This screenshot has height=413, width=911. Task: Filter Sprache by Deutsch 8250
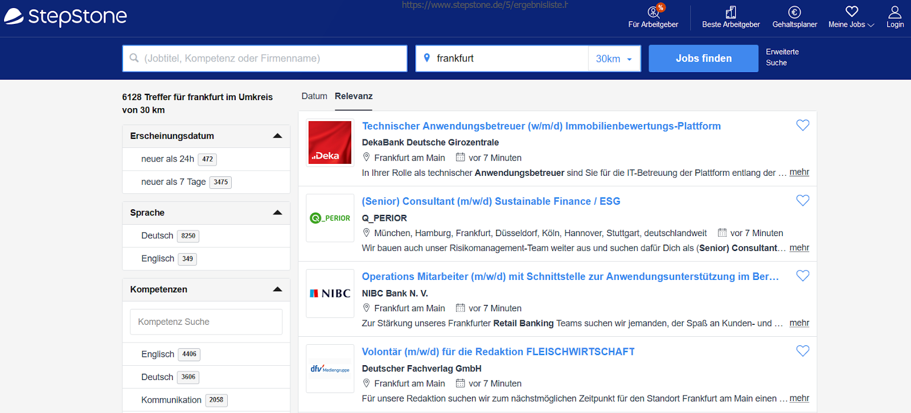[x=170, y=236]
